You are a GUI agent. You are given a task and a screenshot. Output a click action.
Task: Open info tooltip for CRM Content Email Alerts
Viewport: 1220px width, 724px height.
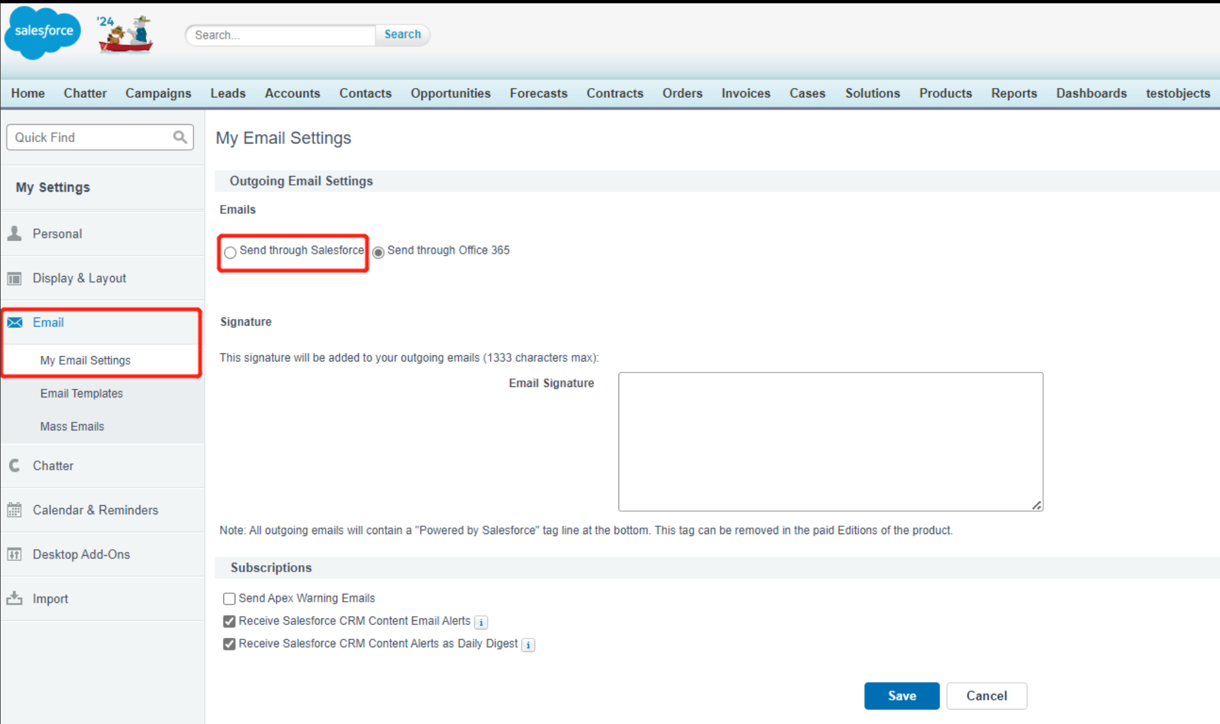click(x=481, y=622)
